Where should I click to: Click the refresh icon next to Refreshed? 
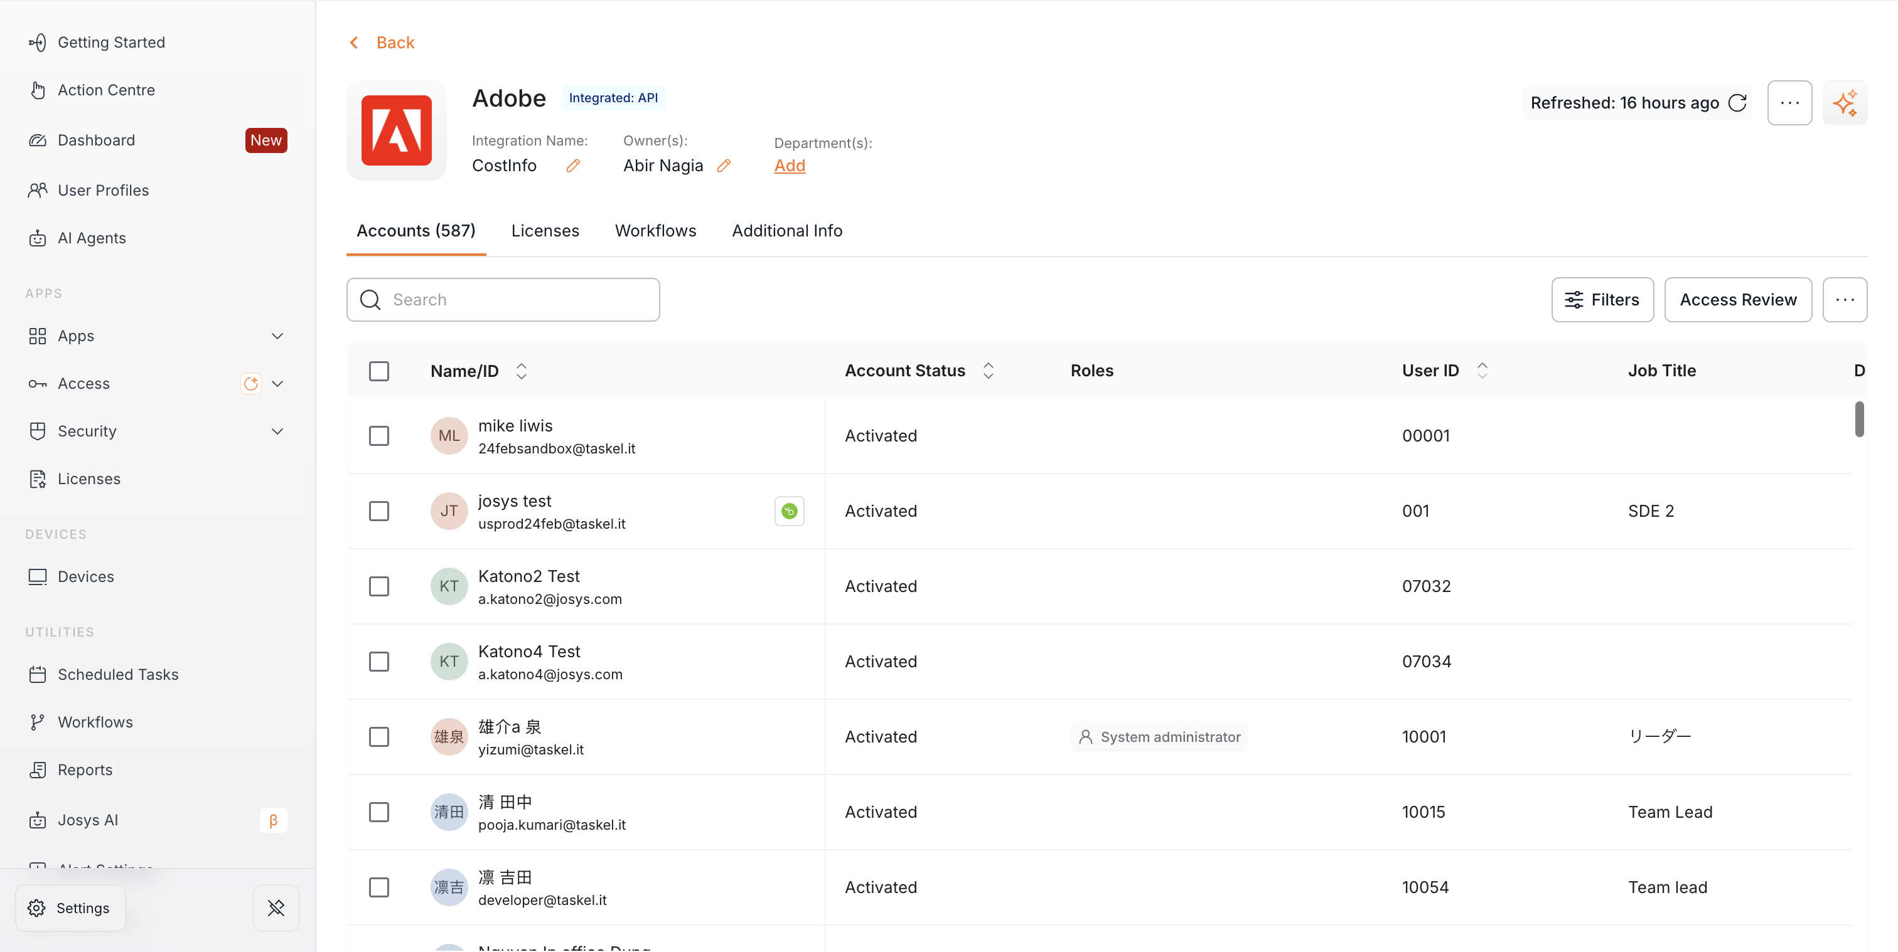click(1737, 102)
